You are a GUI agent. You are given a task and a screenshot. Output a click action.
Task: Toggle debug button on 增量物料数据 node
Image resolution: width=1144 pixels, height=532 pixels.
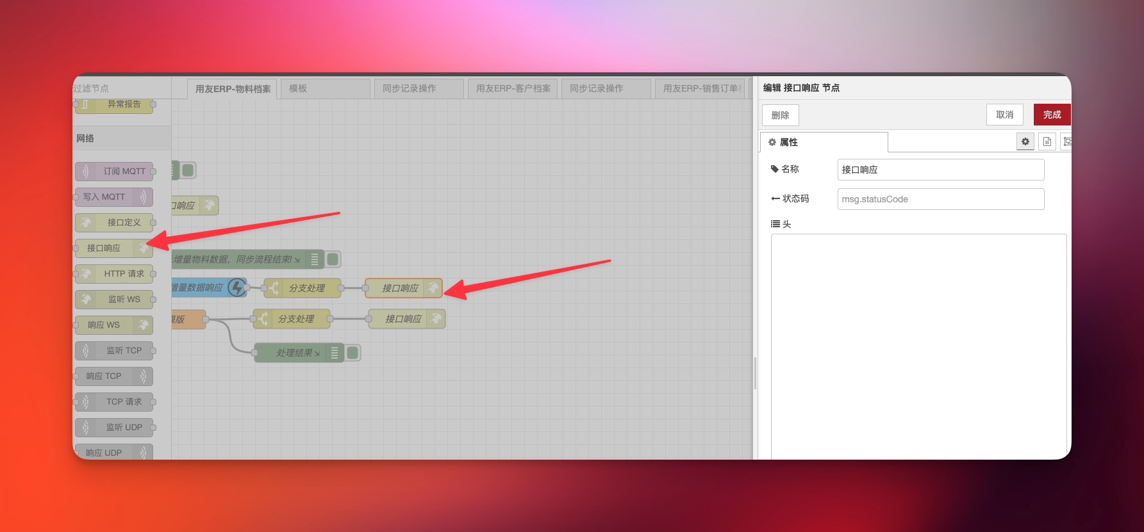click(x=333, y=259)
